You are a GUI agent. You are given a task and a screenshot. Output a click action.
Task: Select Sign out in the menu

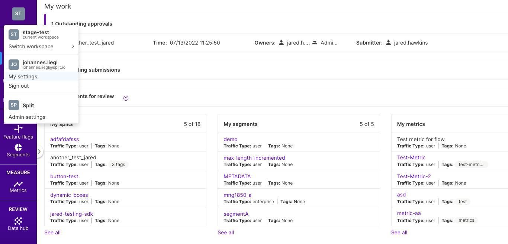tap(41, 86)
